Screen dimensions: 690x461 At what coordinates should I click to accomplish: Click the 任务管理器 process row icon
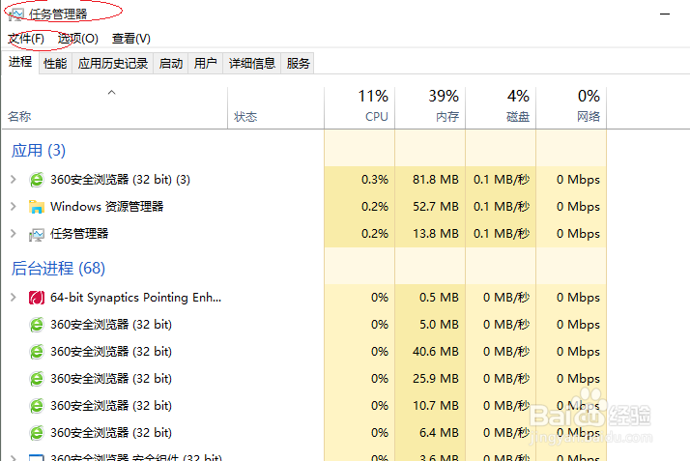pos(37,235)
